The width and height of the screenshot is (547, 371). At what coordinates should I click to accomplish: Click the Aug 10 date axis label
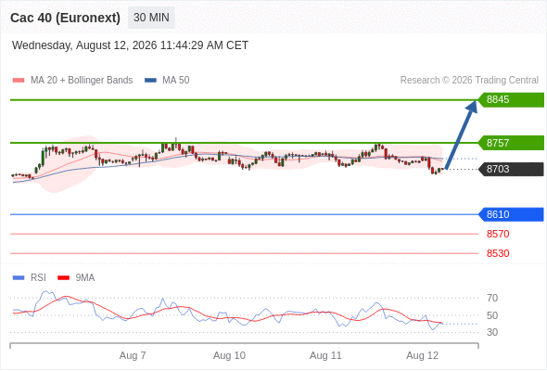click(229, 355)
